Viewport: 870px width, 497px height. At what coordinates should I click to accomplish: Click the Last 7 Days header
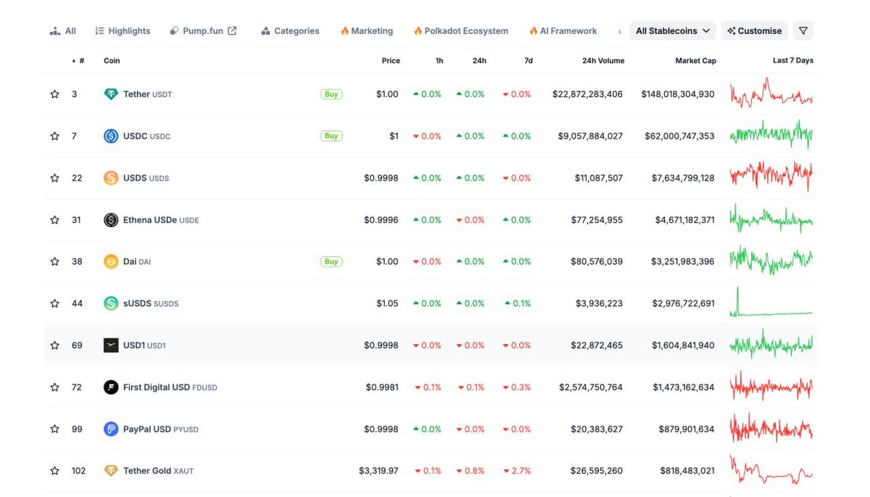pyautogui.click(x=793, y=60)
